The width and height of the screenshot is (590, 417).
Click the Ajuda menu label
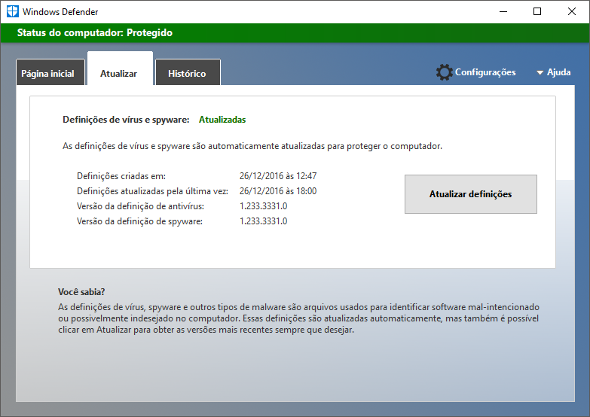click(x=559, y=72)
